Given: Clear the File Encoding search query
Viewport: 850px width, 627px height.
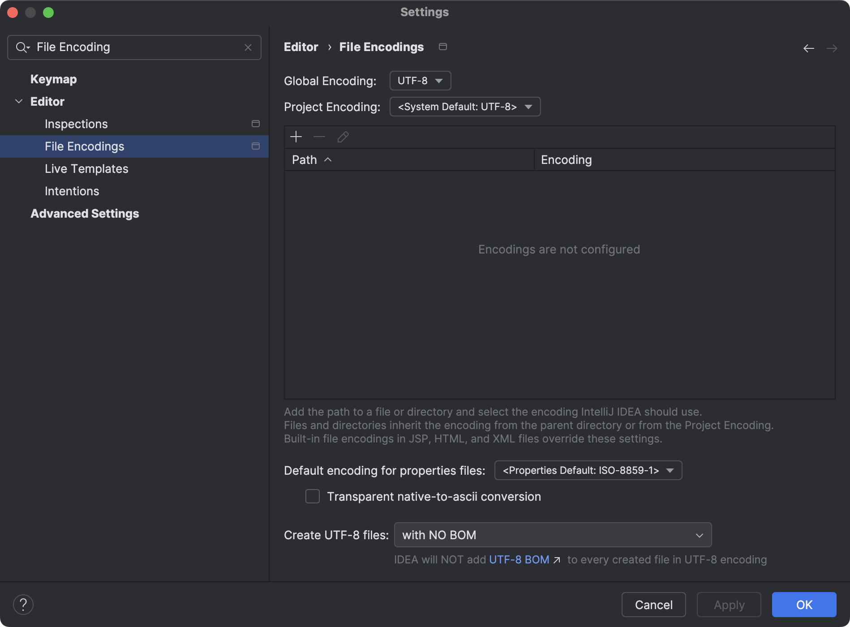Looking at the screenshot, I should click(x=248, y=47).
